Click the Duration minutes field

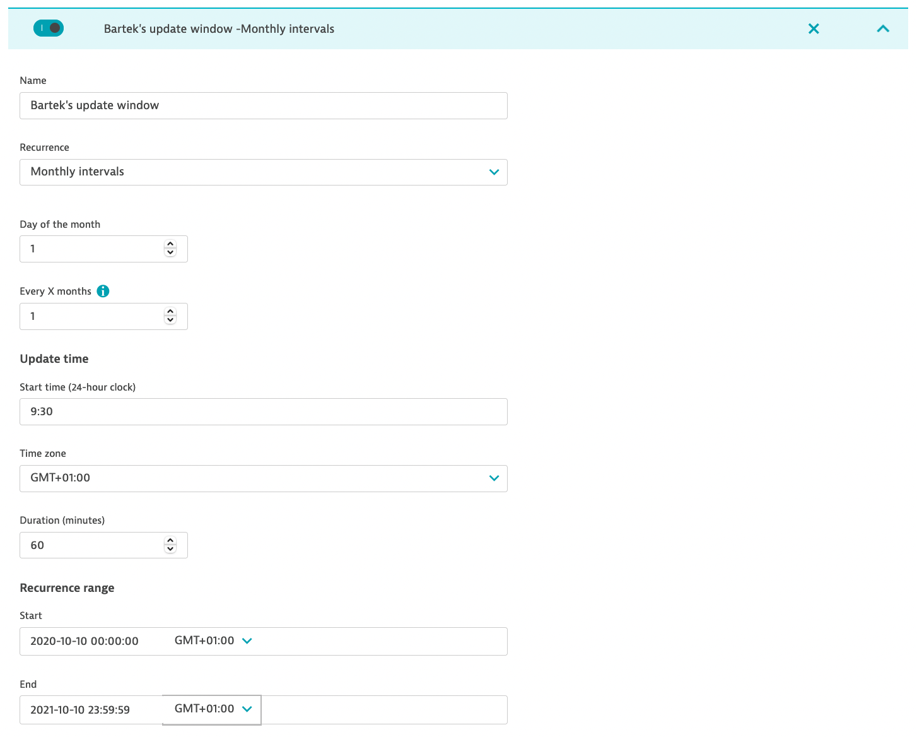pyautogui.click(x=103, y=545)
